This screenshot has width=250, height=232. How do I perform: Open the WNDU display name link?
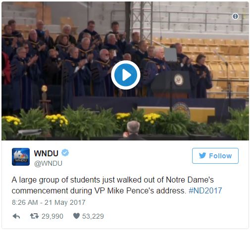tap(46, 153)
